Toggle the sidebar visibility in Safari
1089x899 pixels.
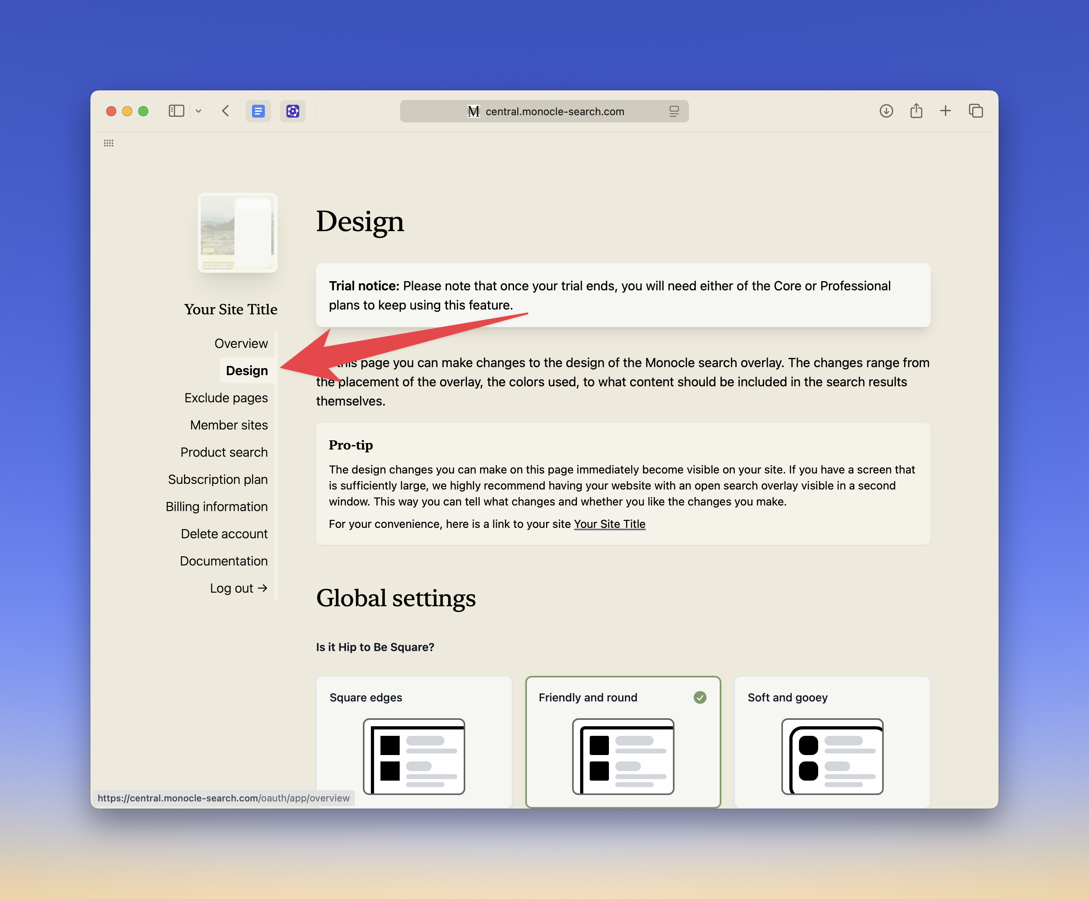[x=176, y=111]
